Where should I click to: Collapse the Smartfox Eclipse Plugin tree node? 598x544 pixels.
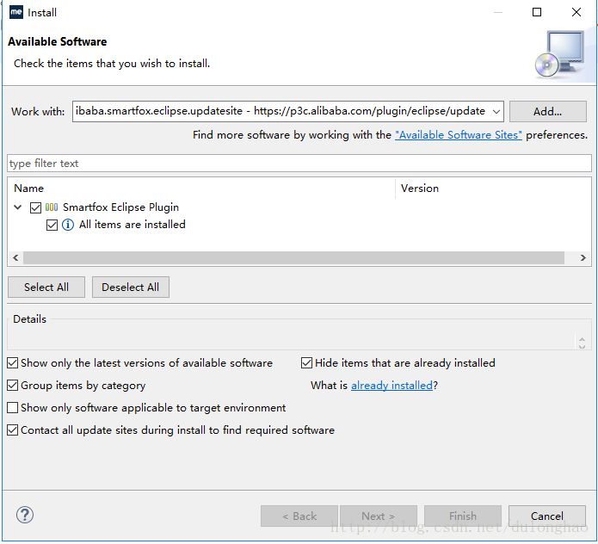(x=17, y=207)
